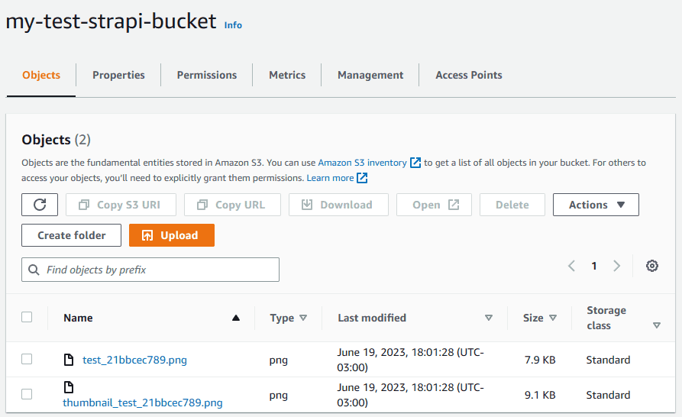
Task: Open the test_21bbcec789.png object link
Action: point(135,360)
